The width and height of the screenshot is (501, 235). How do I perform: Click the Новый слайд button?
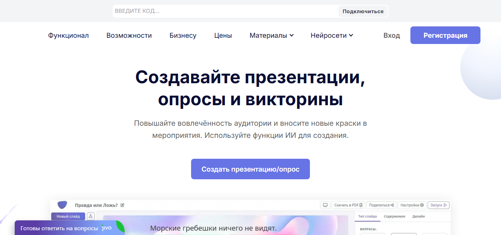pos(68,216)
